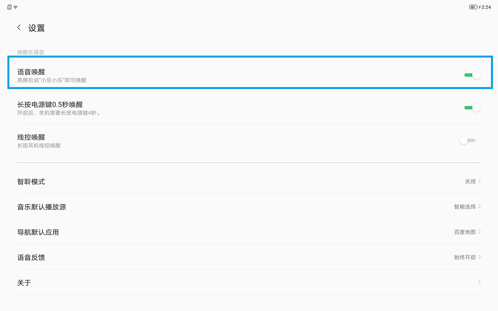Expand 音乐默认播放源 chevron
This screenshot has width=498, height=311.
pos(479,206)
